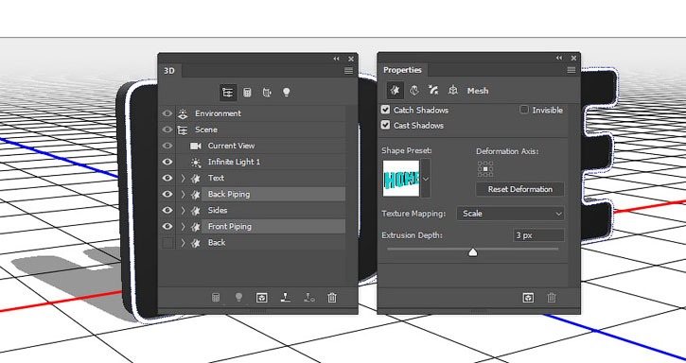The image size is (686, 363).
Task: Filter 3D panel by Whole Scene
Action: click(x=228, y=93)
